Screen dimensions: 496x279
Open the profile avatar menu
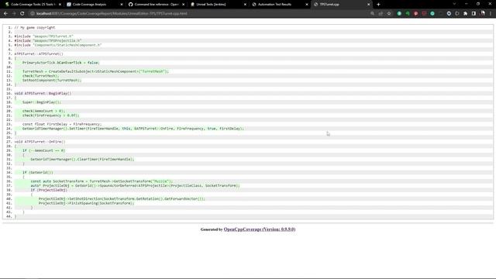(x=483, y=13)
